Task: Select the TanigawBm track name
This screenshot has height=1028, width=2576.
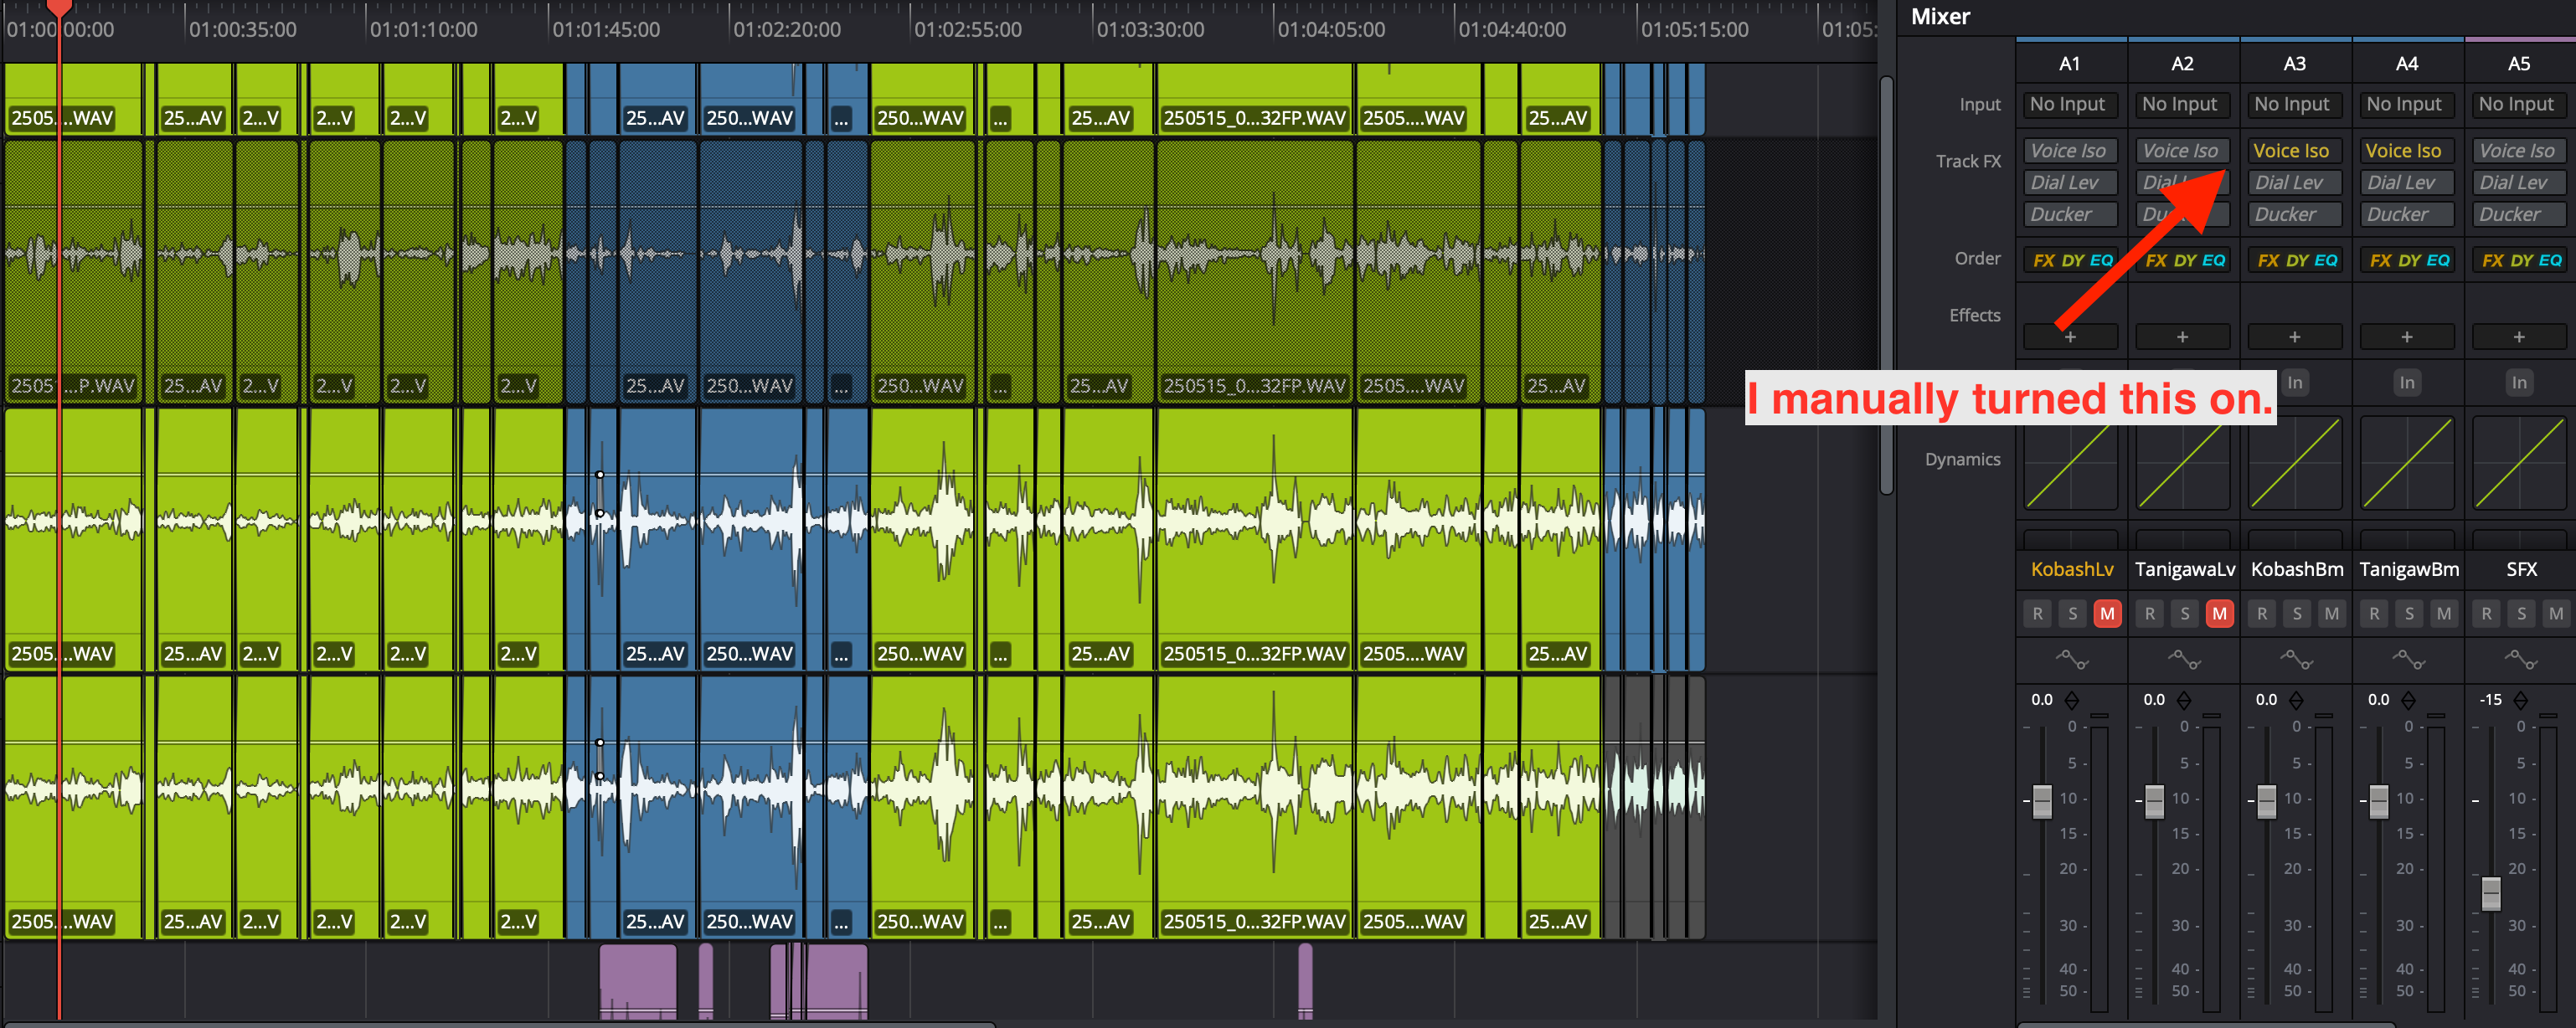Action: [x=2408, y=569]
